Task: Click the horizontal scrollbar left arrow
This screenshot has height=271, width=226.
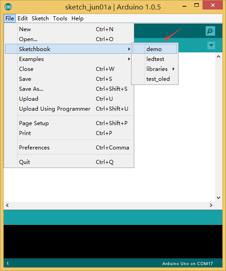Action: pos(7,206)
